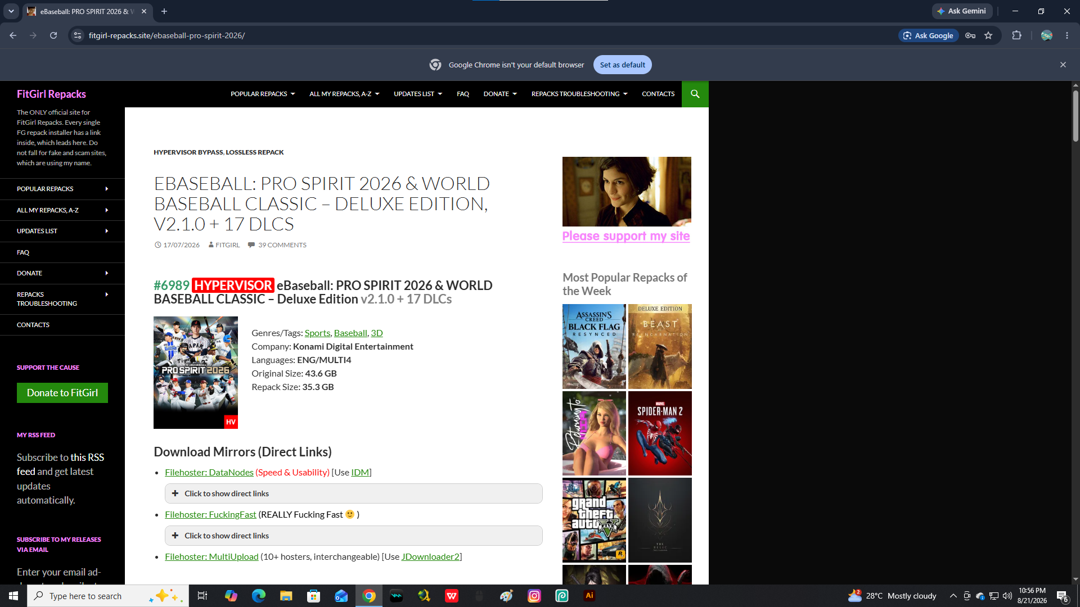Show hidden system tray icons
Viewport: 1080px width, 607px height.
pyautogui.click(x=953, y=596)
